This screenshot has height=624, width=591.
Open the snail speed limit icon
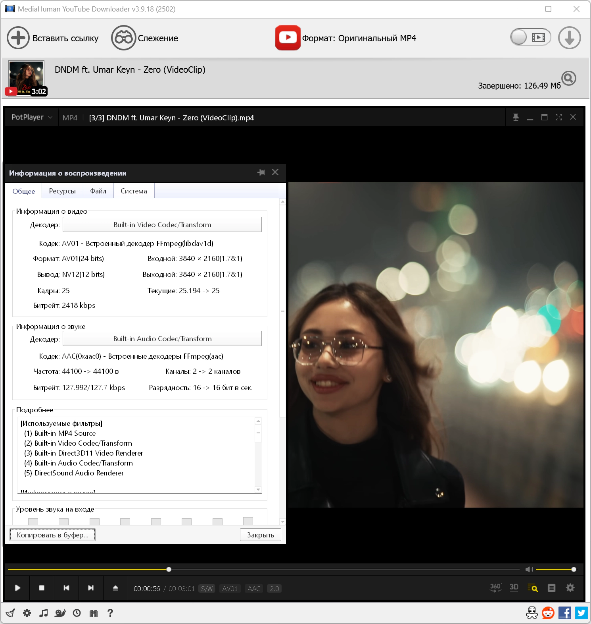60,613
